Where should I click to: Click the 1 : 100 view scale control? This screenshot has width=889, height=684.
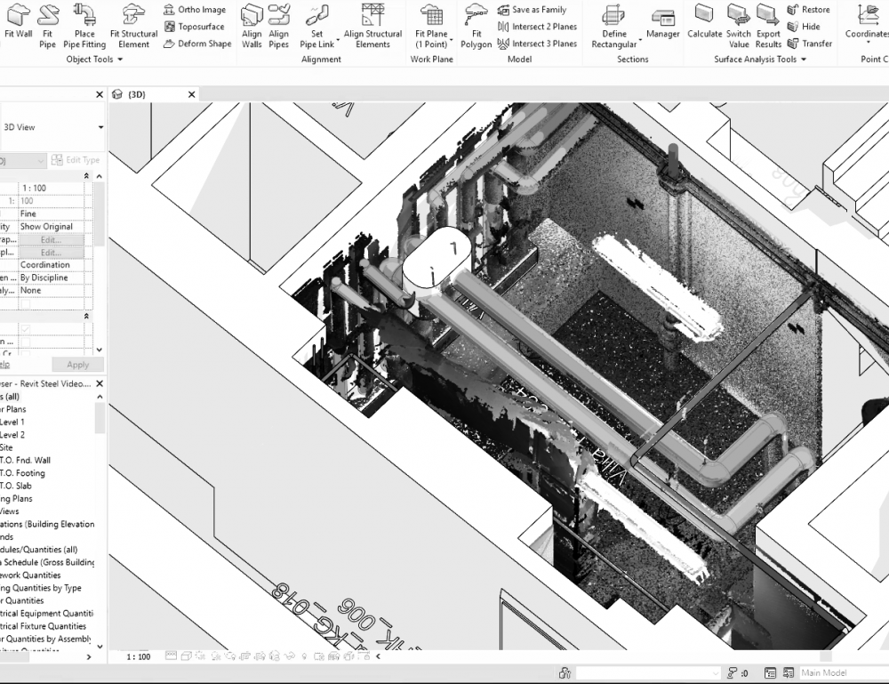click(138, 656)
